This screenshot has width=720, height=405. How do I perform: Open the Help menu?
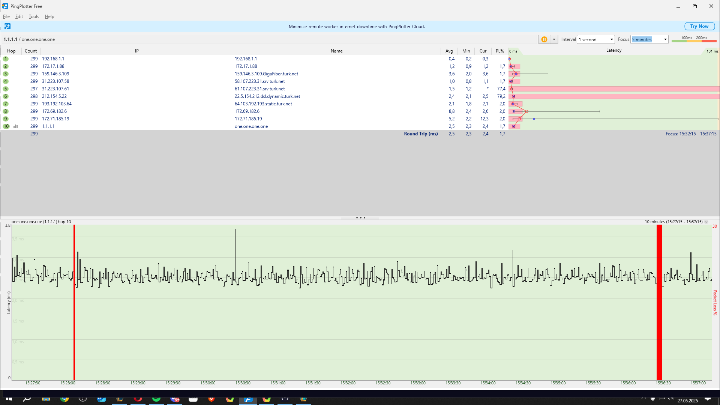[49, 16]
